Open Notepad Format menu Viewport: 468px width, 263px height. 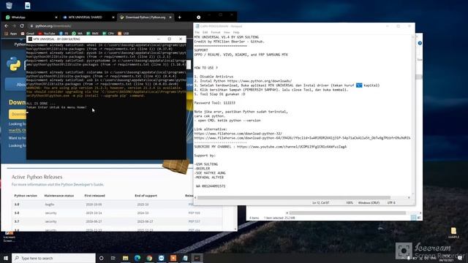tap(216, 32)
